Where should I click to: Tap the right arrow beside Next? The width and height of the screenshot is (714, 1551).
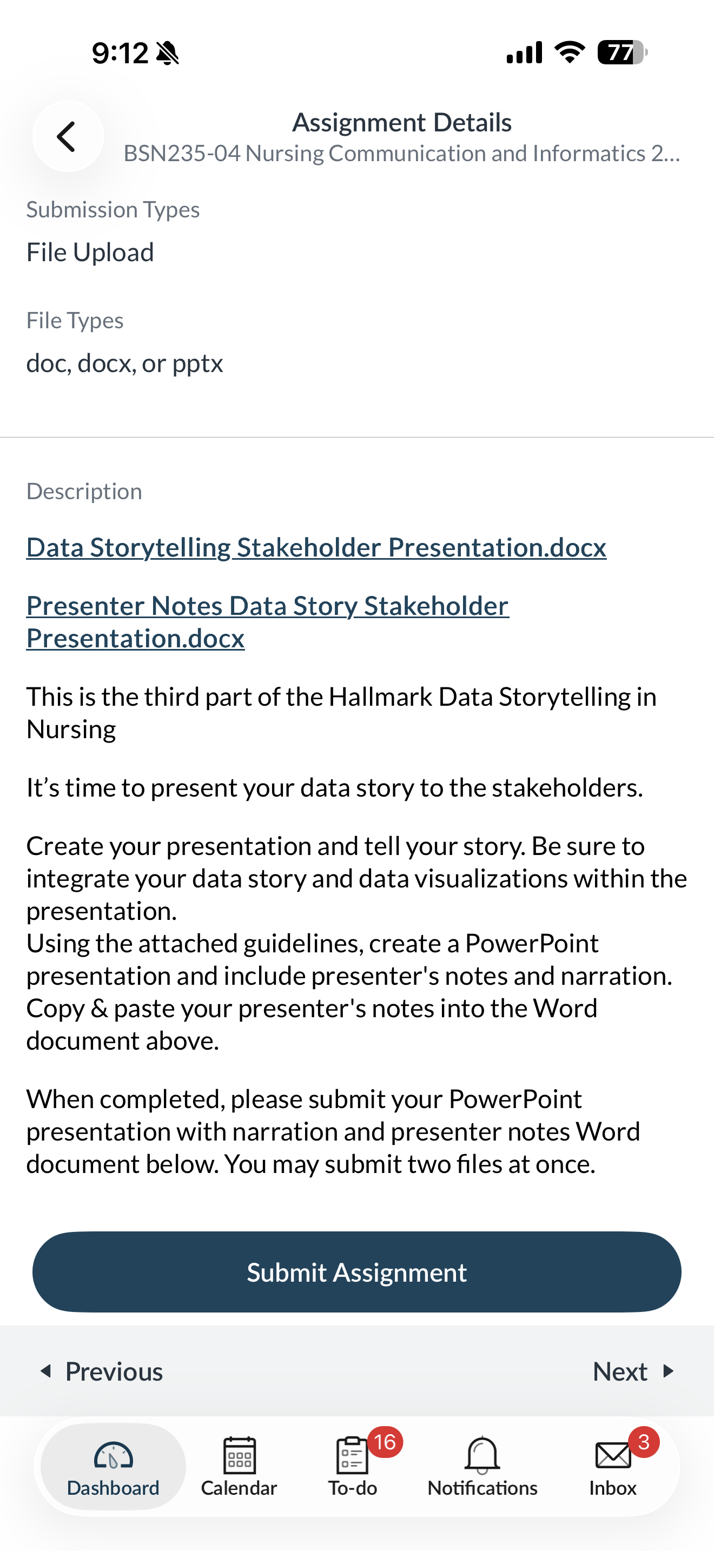(667, 1371)
